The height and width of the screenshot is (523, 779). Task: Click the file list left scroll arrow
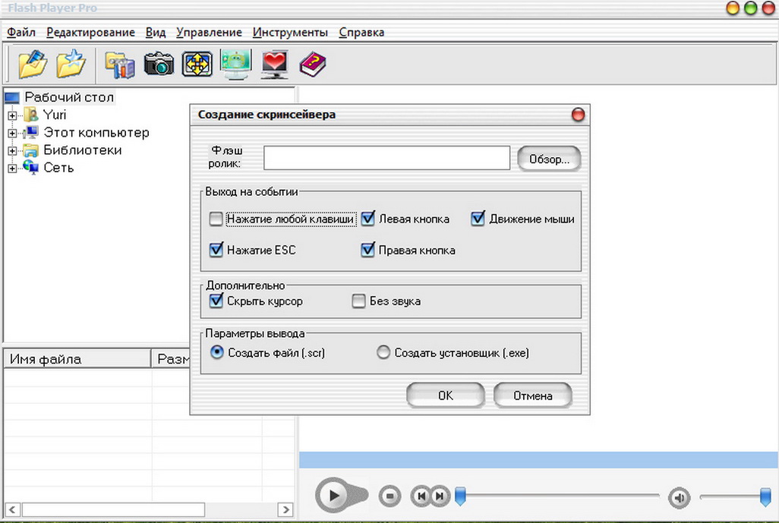(12, 509)
